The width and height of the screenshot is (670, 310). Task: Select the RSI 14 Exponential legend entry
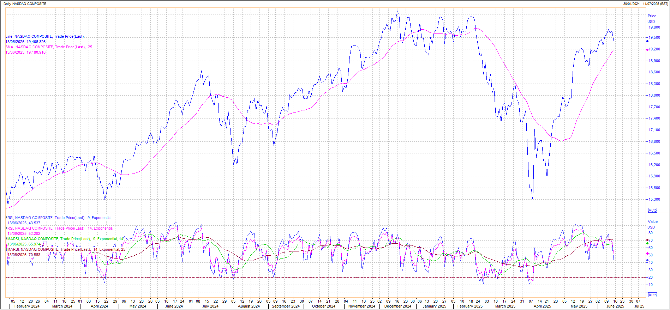click(x=60, y=228)
